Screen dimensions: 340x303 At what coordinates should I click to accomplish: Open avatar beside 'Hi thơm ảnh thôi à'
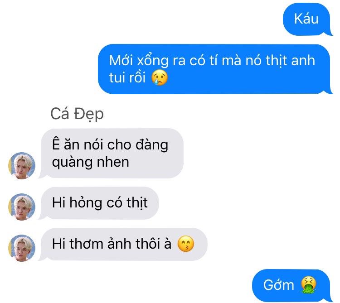pyautogui.click(x=22, y=248)
